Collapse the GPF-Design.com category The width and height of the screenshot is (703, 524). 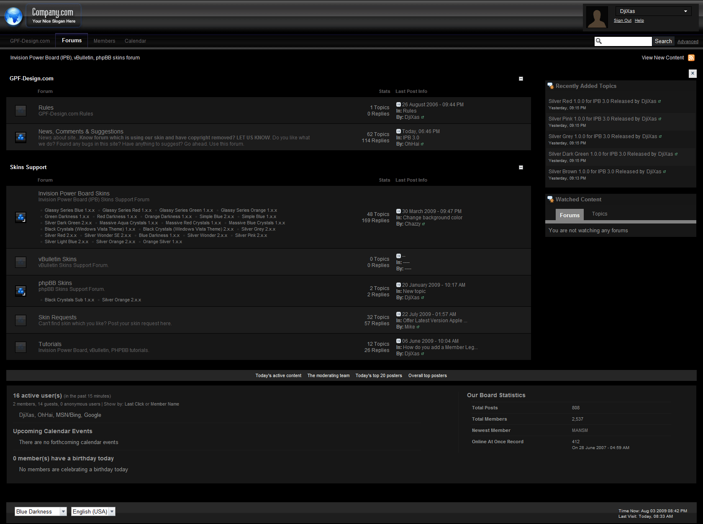pyautogui.click(x=521, y=79)
